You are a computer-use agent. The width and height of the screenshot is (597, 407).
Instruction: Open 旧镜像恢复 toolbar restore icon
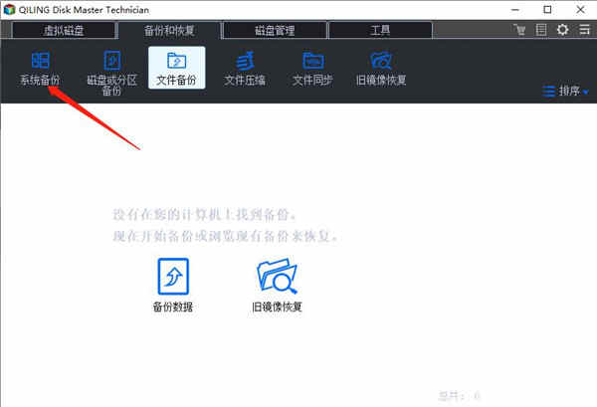tap(381, 69)
